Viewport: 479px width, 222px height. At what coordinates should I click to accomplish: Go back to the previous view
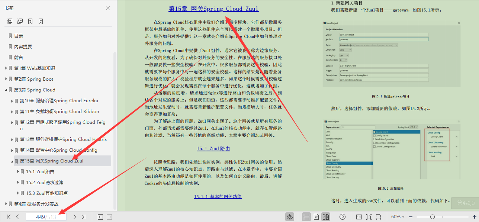[100, 217]
